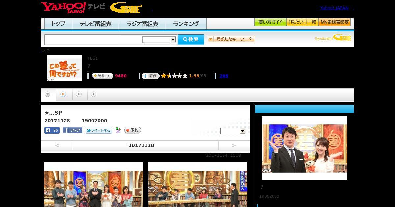Image resolution: width=395 pixels, height=207 pixels.
Task: Open the 208 reviews link
Action: coord(224,76)
